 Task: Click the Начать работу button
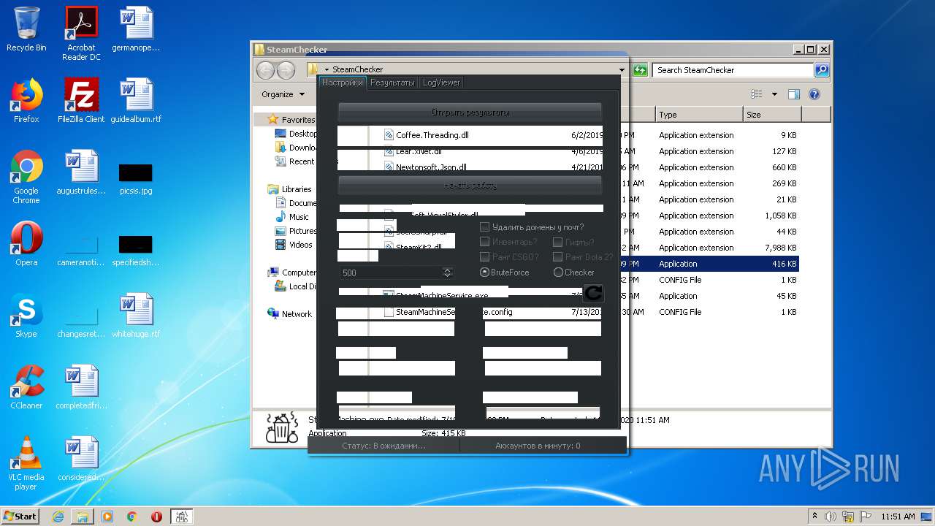click(x=470, y=186)
